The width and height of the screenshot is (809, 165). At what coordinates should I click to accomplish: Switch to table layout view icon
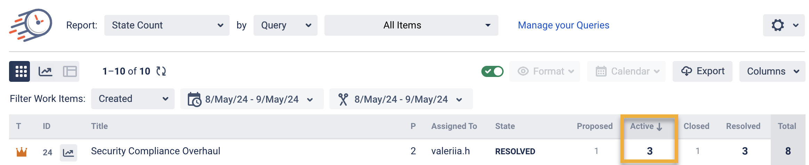click(x=70, y=71)
